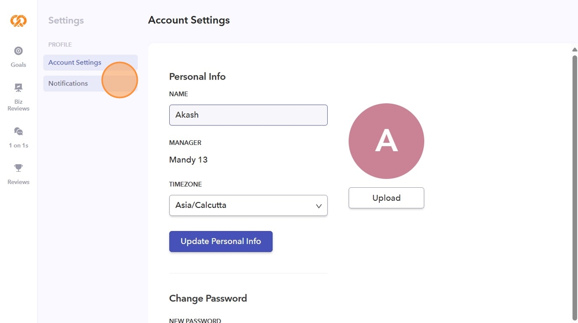Screen dimensions: 578x323
Task: Click the Change Password section heading
Action: click(208, 298)
